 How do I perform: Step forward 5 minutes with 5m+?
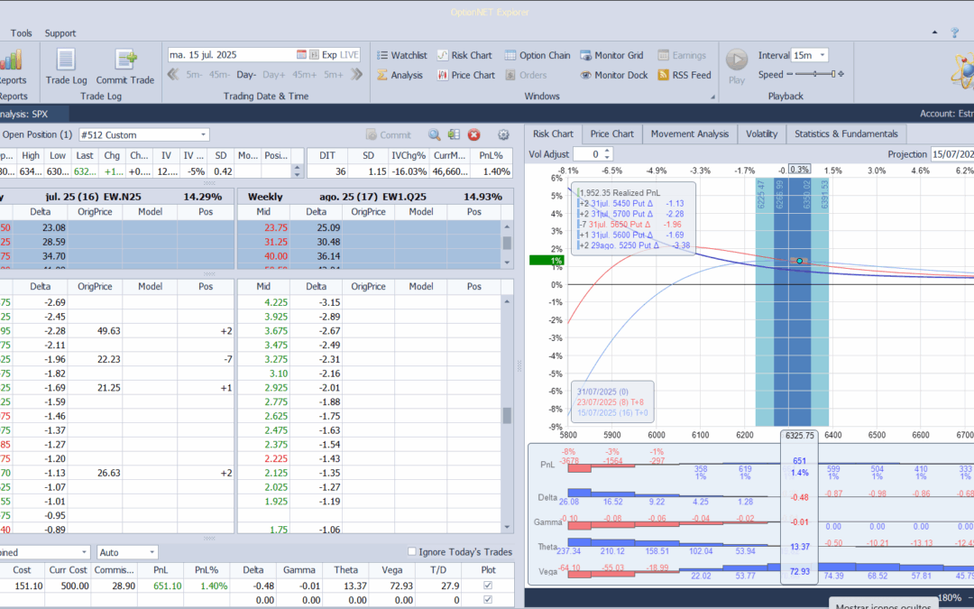click(x=334, y=75)
